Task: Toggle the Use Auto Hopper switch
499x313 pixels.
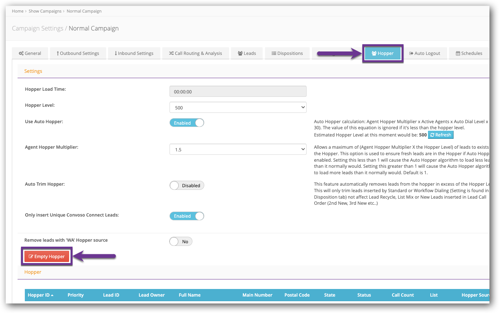Action: tap(187, 123)
